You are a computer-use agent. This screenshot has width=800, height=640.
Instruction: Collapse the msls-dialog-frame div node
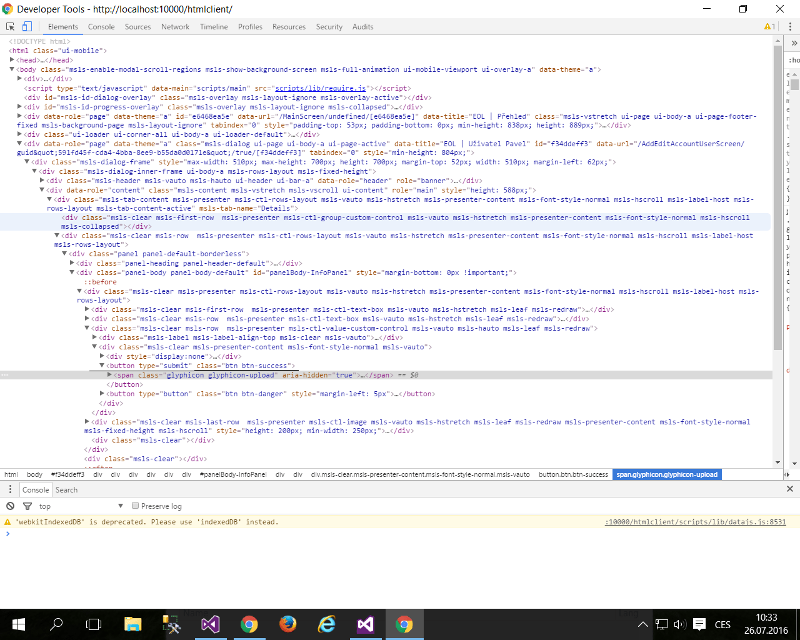pyautogui.click(x=27, y=162)
